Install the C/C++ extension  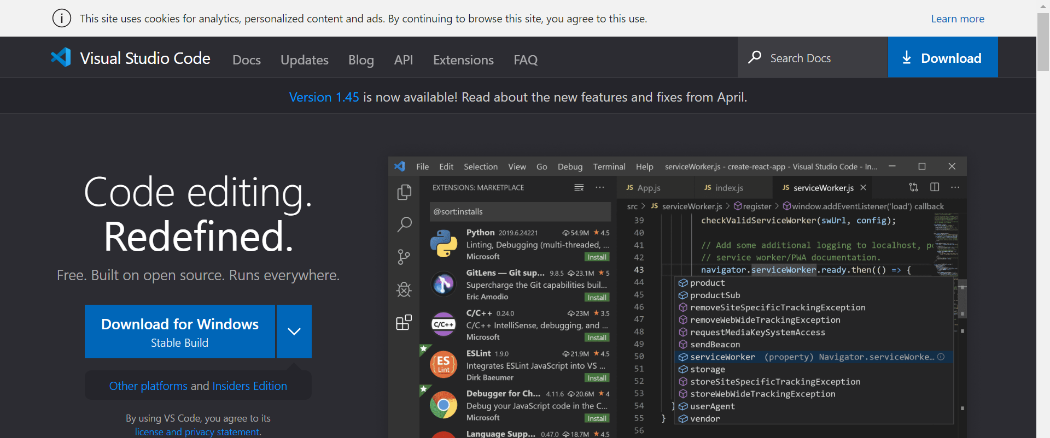click(597, 338)
